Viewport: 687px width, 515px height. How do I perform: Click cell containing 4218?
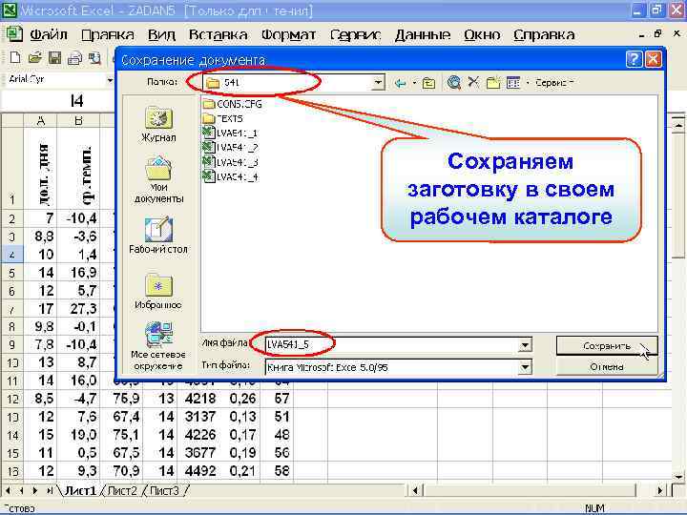pos(199,399)
